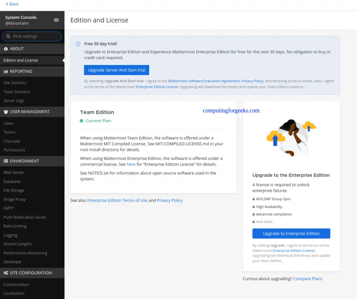
Task: Open Logging settings
Action: 10,235
